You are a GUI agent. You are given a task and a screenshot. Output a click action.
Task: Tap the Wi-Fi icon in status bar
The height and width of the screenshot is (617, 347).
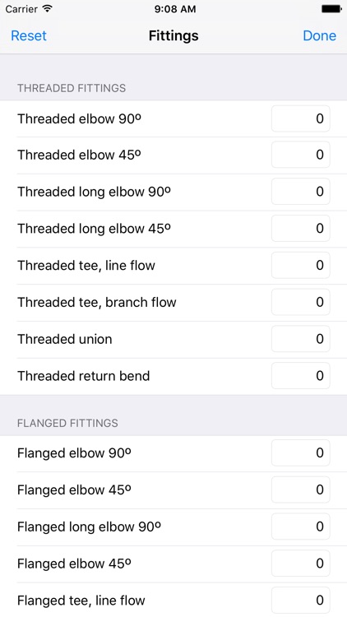(x=48, y=9)
